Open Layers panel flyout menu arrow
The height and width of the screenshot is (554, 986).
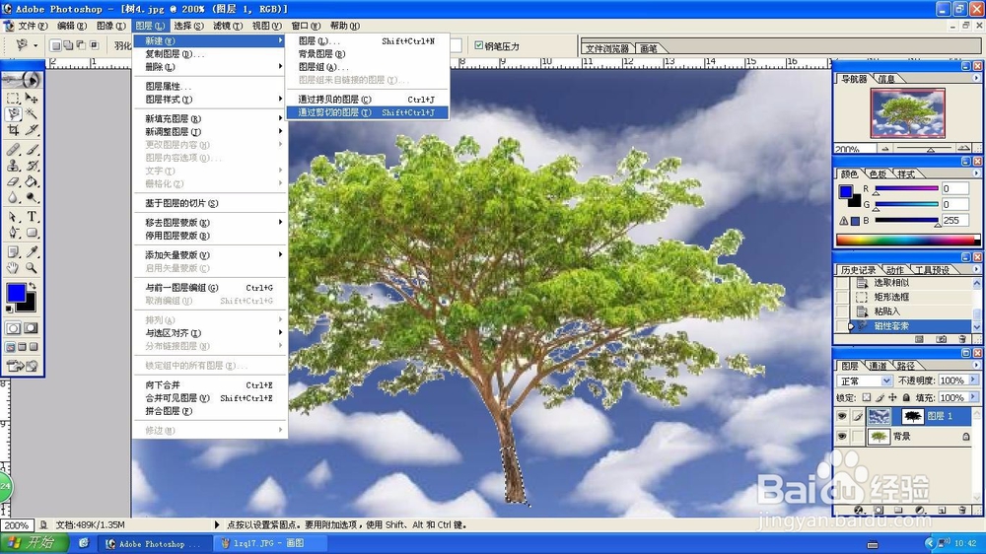pyautogui.click(x=976, y=365)
